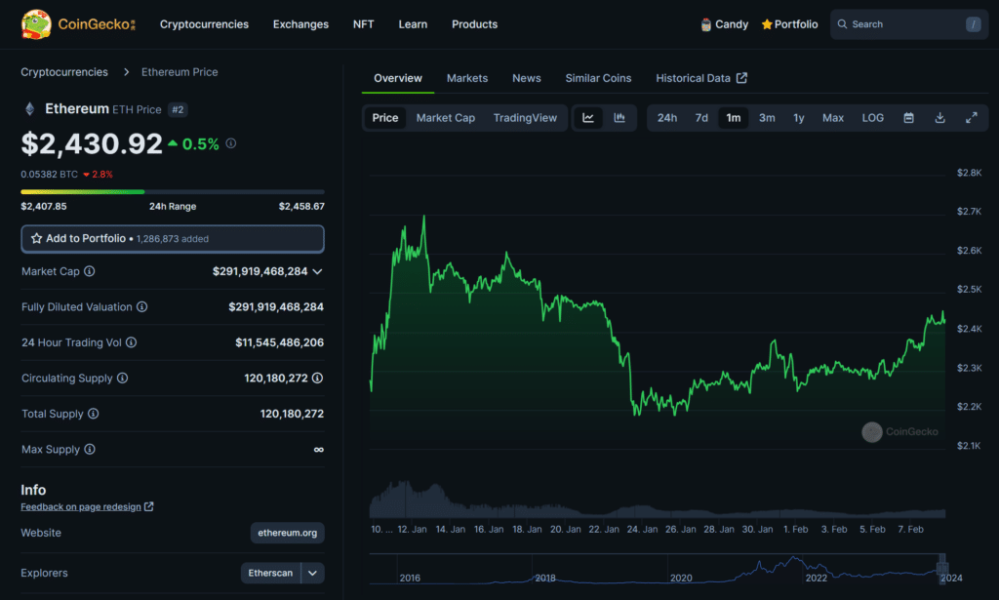
Task: Open Portfolio star link
Action: (789, 24)
